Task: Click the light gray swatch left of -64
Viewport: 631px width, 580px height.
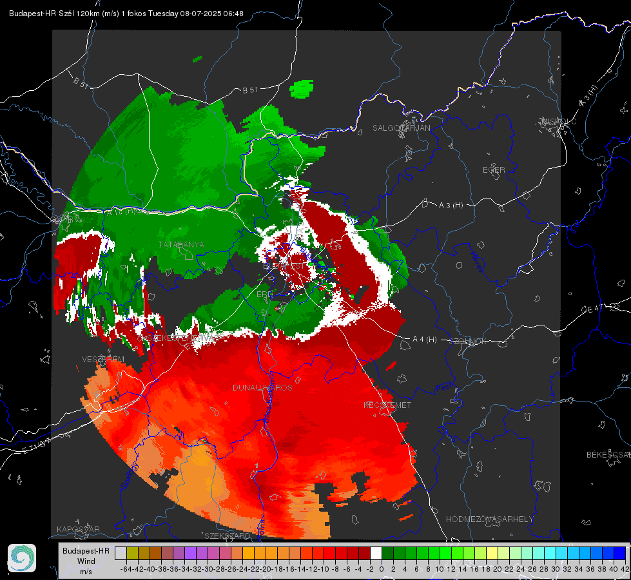Action: point(121,553)
